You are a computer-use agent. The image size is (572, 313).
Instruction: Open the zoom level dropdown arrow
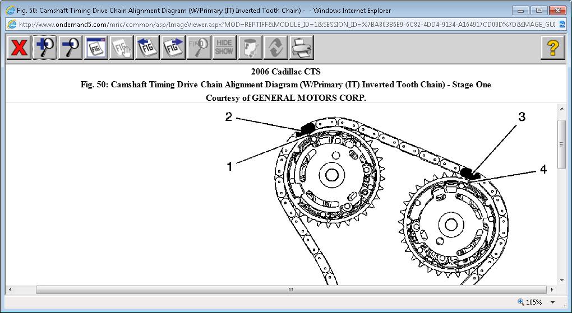pyautogui.click(x=553, y=302)
